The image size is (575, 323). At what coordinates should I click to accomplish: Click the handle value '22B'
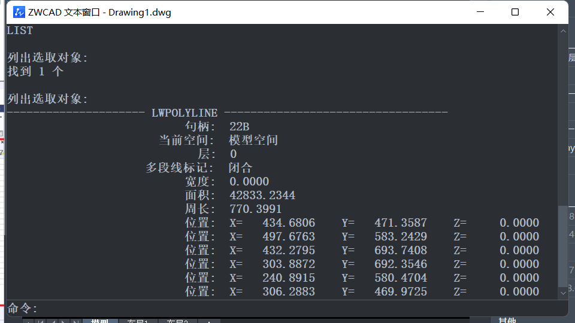point(239,127)
